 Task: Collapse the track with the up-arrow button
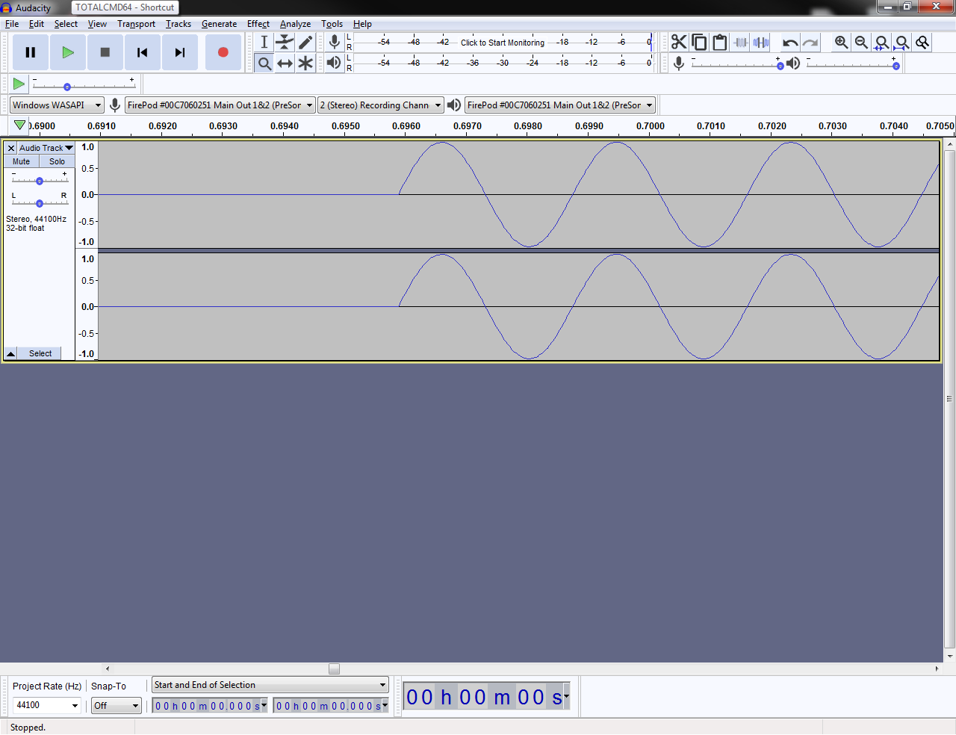pos(11,353)
